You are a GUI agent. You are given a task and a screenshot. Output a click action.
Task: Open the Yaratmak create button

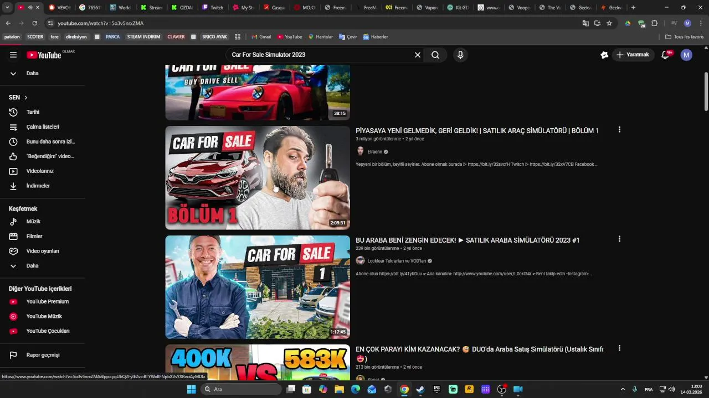[633, 55]
